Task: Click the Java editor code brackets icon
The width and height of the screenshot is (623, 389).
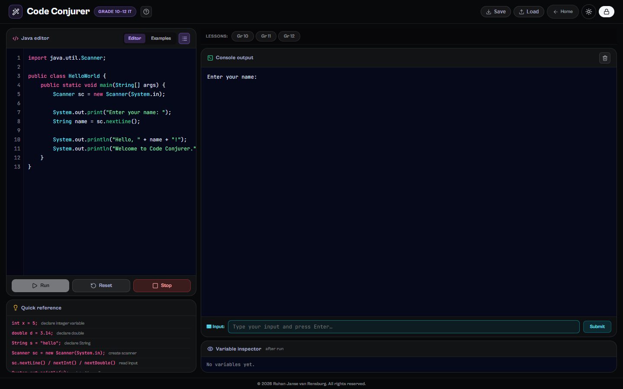Action: point(16,38)
